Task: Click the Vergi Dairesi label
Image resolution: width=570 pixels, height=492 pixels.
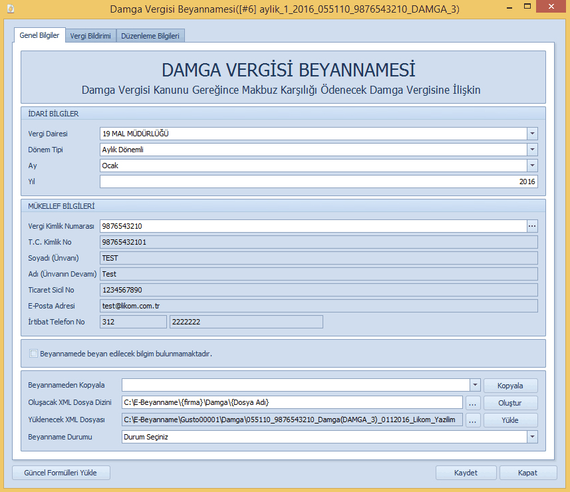Action: tap(48, 134)
